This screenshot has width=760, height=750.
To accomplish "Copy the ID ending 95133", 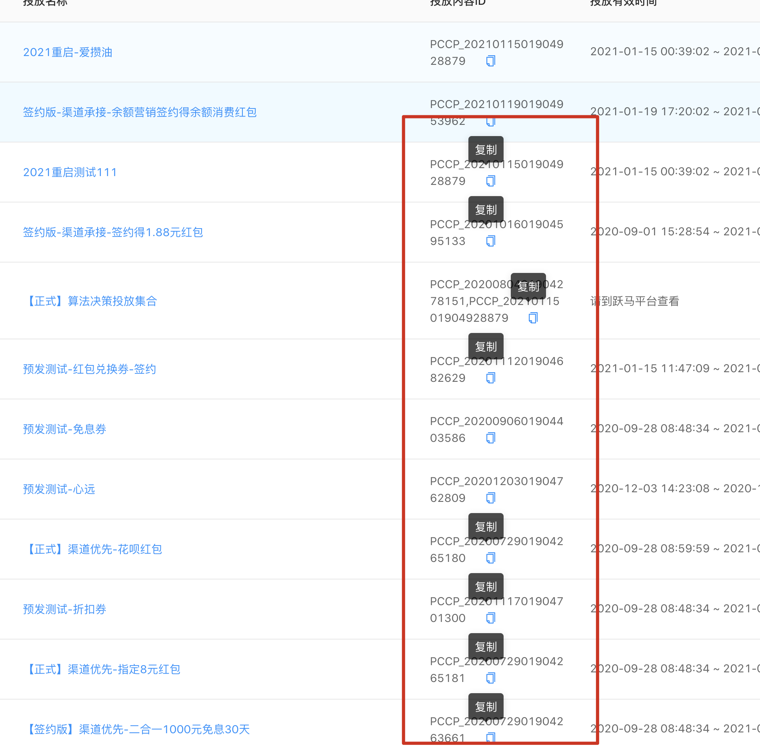I will coord(491,241).
